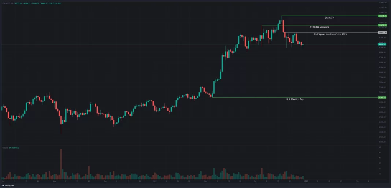Click the Feb marker on time axis
The image size is (391, 188).
coord(357,181)
